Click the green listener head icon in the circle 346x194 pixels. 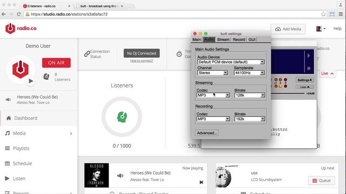click(x=122, y=117)
